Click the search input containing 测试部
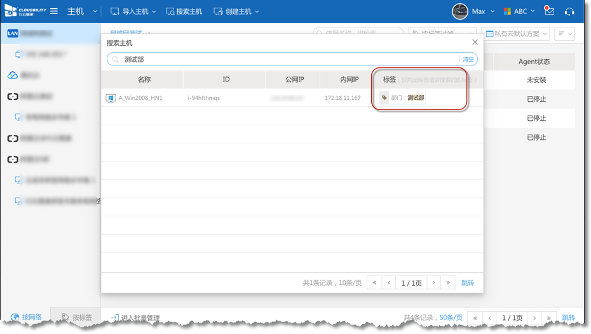Viewport: 591px width, 334px height. [286, 59]
